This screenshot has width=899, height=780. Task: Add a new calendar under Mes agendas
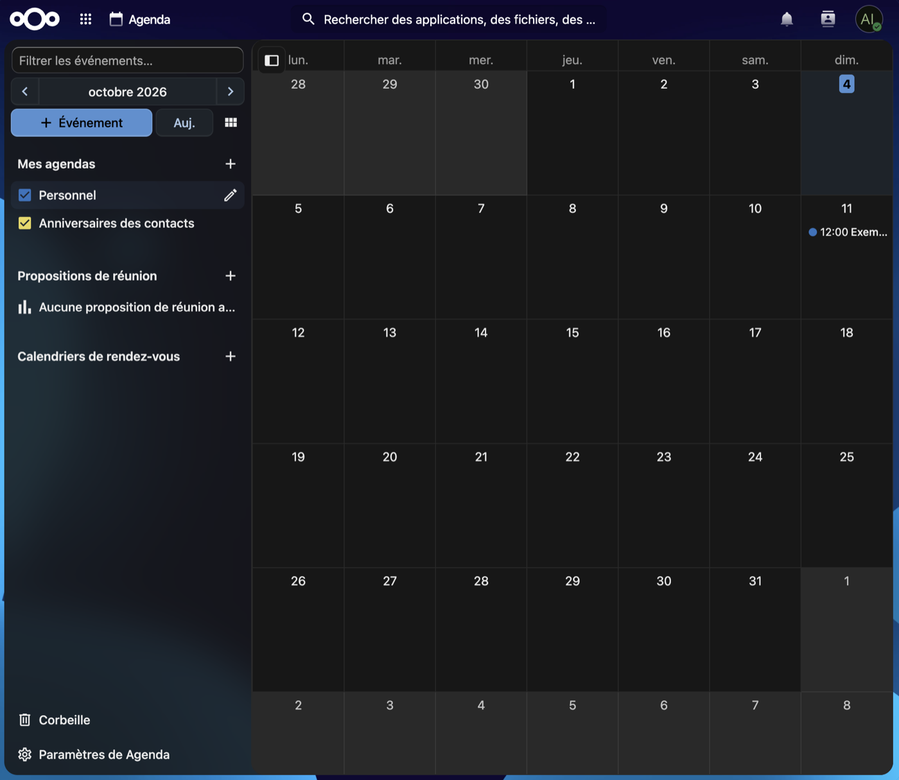(x=231, y=164)
